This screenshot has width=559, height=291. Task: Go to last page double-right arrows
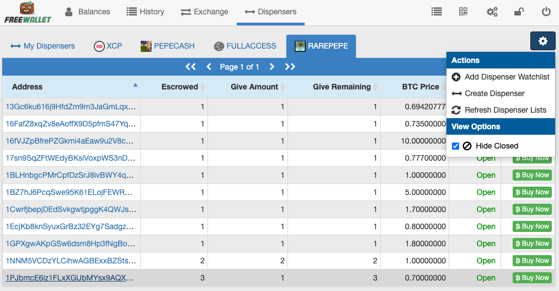(290, 67)
